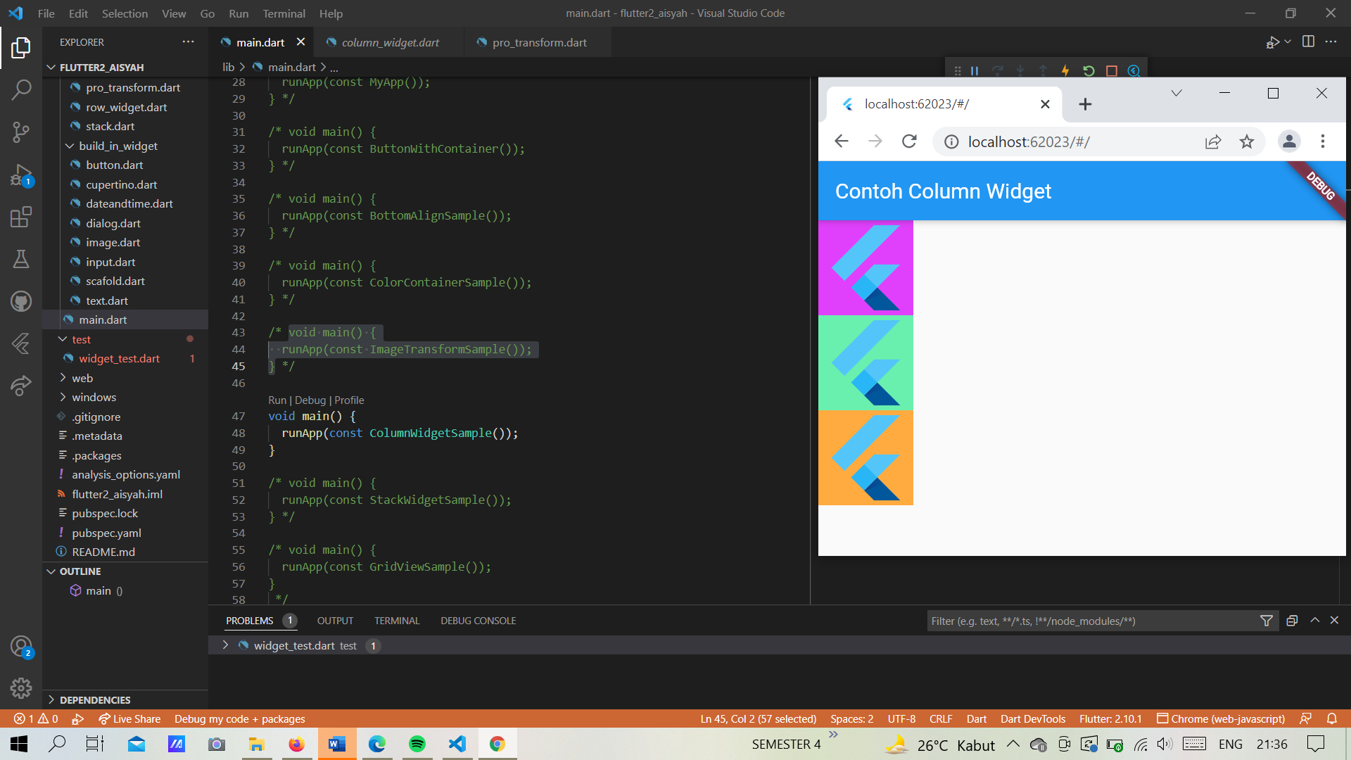Open the Testing flask icon in sidebar
Screen dimensions: 1351x760
21,258
